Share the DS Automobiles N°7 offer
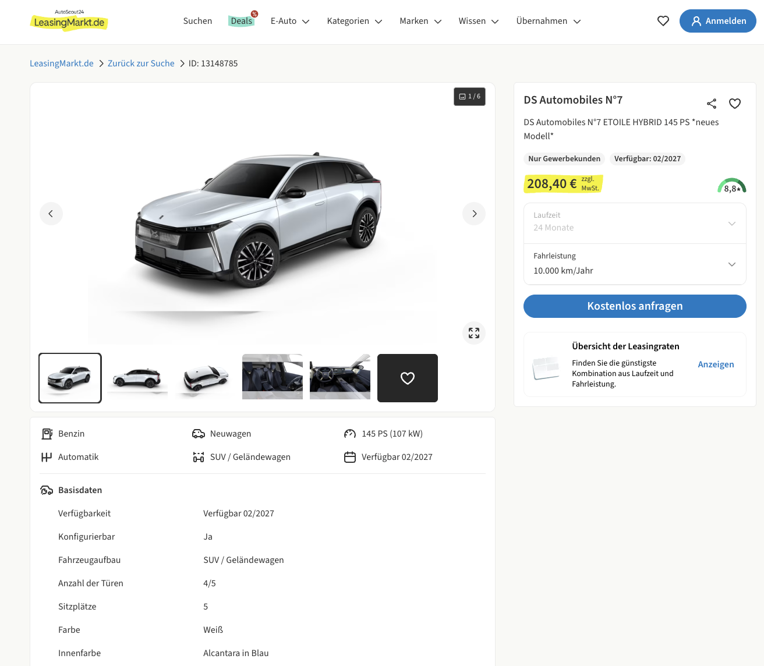The image size is (764, 666). click(x=712, y=104)
